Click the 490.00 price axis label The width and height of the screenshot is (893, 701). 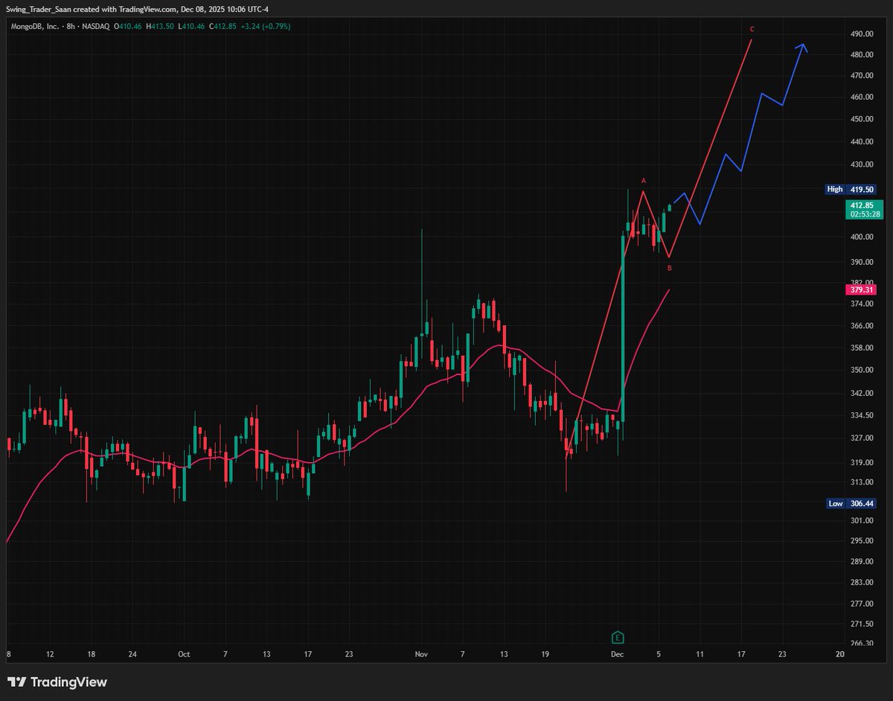point(862,34)
